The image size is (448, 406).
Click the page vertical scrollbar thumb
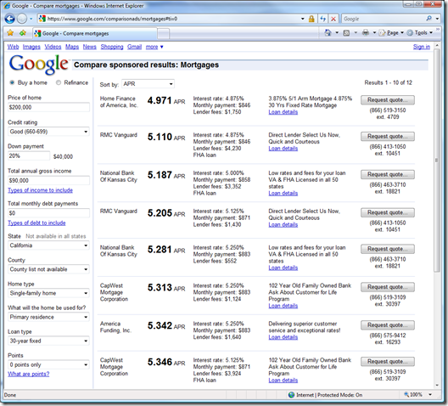tap(436, 161)
